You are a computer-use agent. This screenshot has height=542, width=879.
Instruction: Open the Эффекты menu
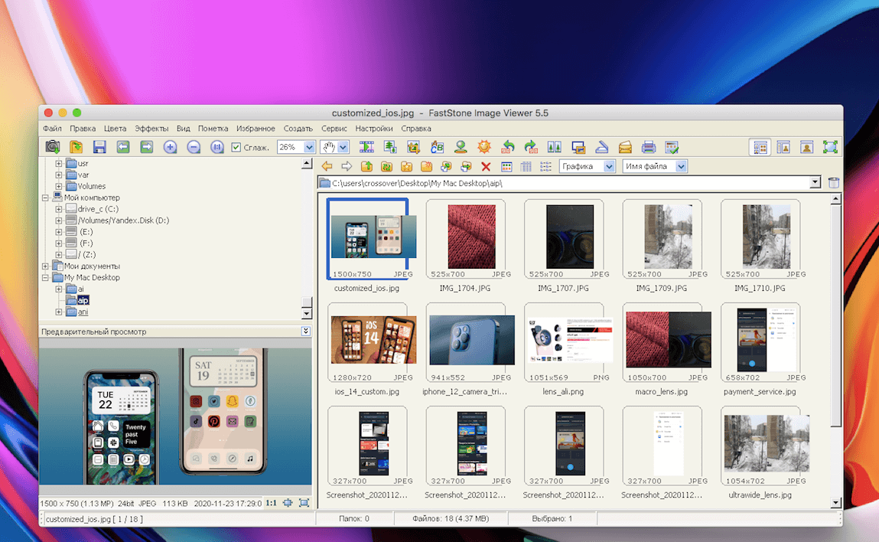[x=151, y=129]
